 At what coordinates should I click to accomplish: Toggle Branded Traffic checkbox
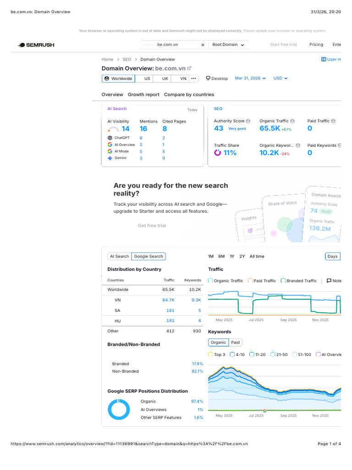pos(283,281)
